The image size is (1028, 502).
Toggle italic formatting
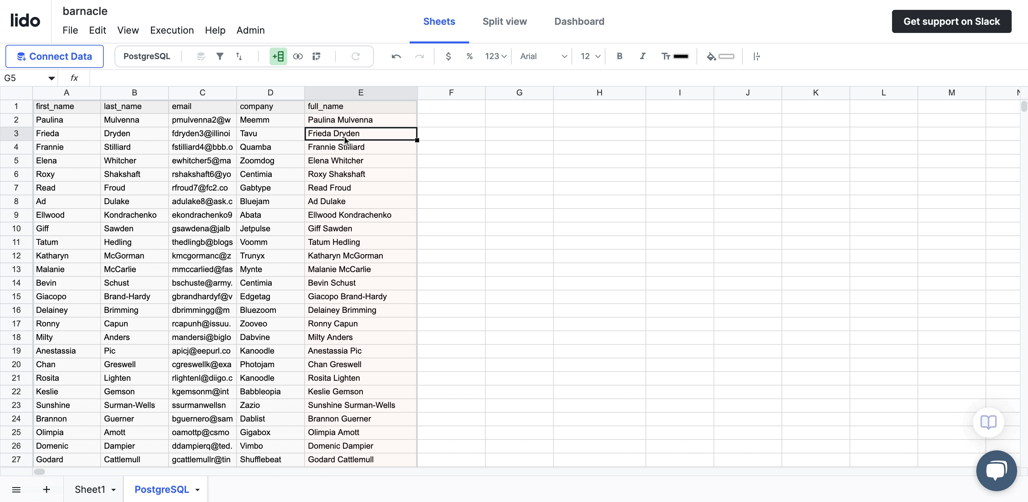[x=642, y=56]
